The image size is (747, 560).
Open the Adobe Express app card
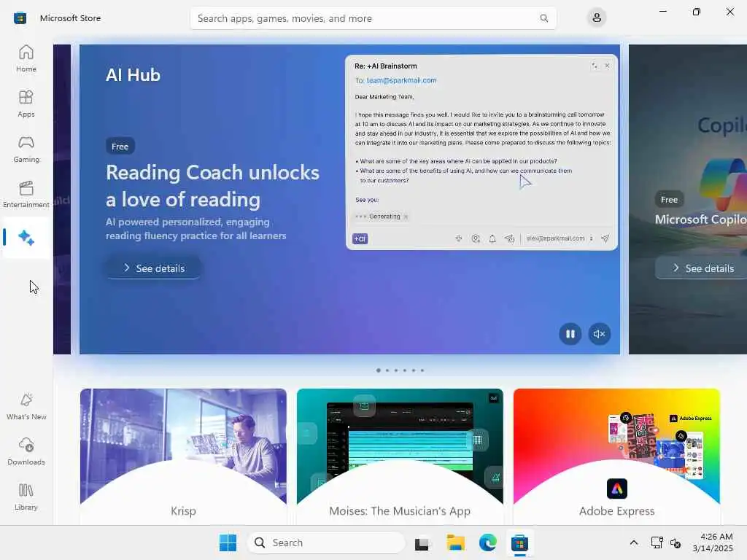pos(616,456)
